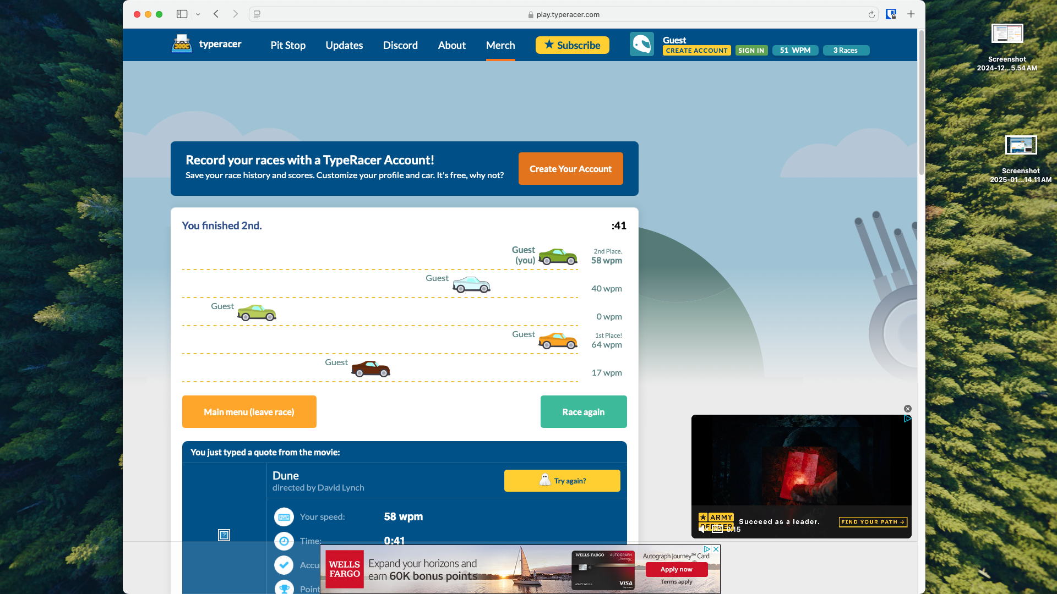Click the Guest helmet avatar icon
This screenshot has width=1057, height=594.
(x=642, y=44)
